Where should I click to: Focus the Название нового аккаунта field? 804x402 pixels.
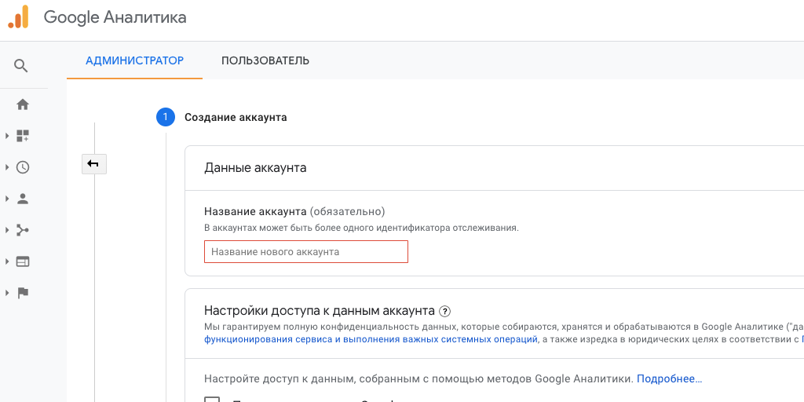(x=306, y=252)
